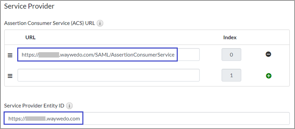Click the blurred subdomain in the ACS URL
This screenshot has width=295, height=129.
pos(49,55)
